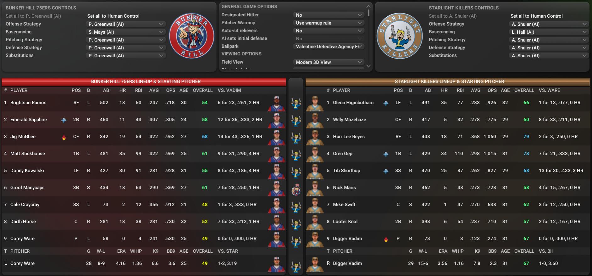
Task: Click the Starlight Killers team logo
Action: 399,36
